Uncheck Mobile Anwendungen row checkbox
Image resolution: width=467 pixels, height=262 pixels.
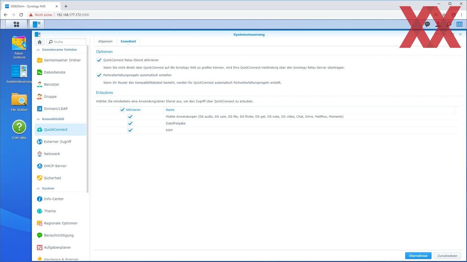[x=130, y=116]
